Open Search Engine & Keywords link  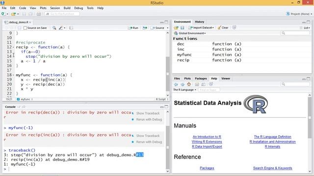[x=273, y=168]
